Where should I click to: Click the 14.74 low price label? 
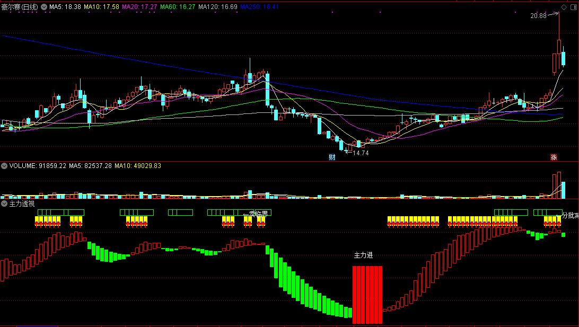(361, 153)
